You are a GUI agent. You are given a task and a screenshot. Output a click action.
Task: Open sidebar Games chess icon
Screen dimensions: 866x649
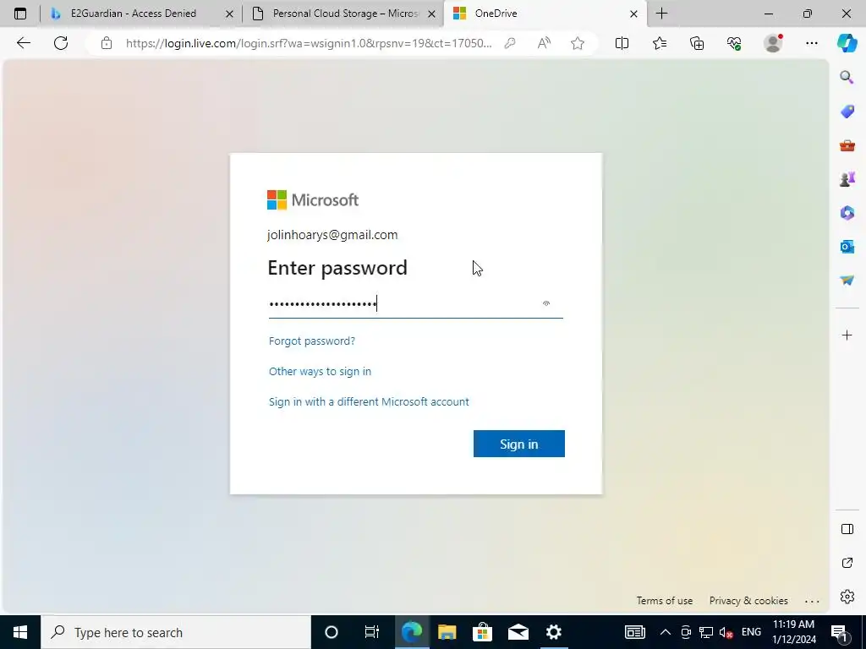pyautogui.click(x=847, y=179)
